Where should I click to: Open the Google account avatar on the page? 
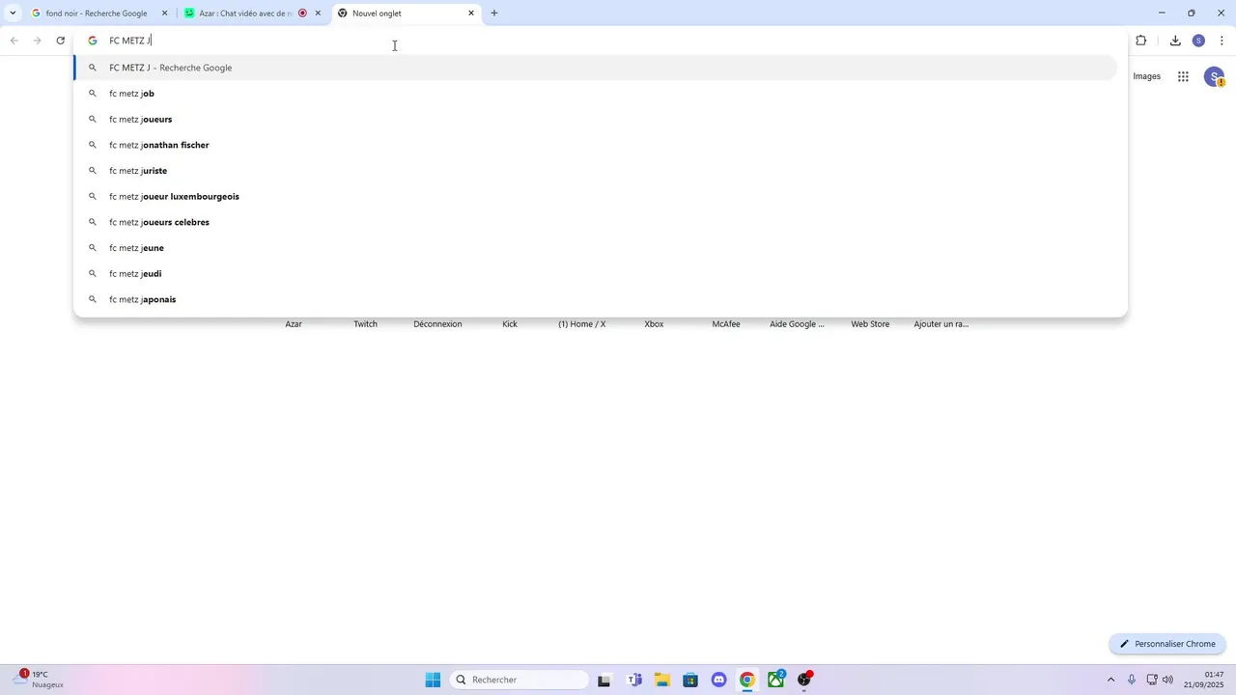[x=1214, y=77]
